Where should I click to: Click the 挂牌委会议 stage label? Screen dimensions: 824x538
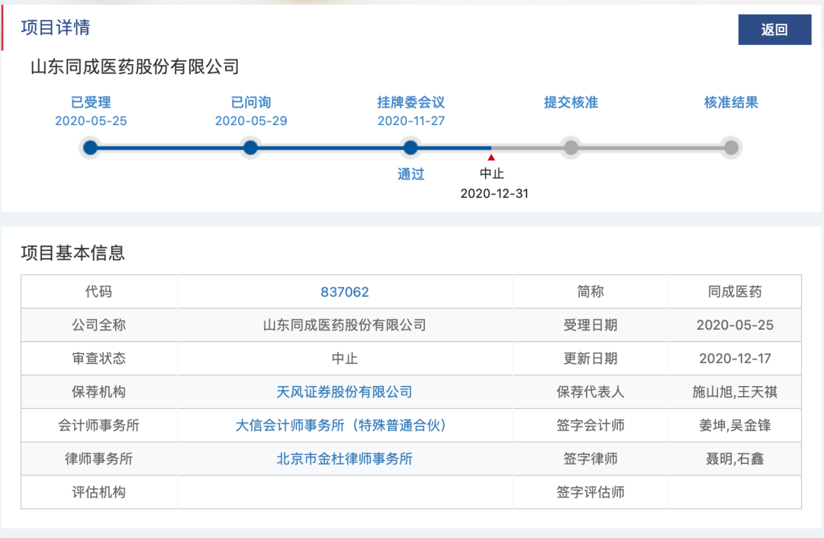pos(411,102)
